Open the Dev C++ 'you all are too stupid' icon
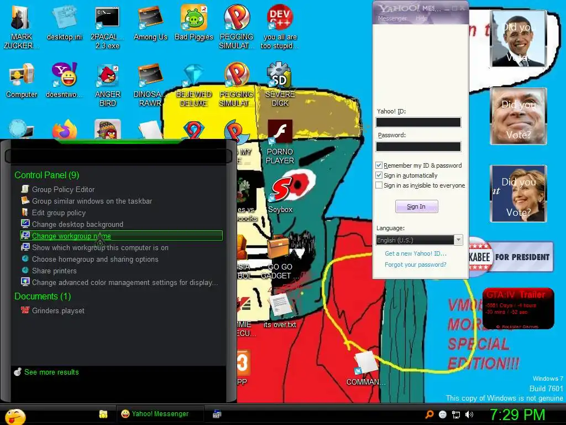Viewport: 566px width, 425px height. tap(280, 27)
